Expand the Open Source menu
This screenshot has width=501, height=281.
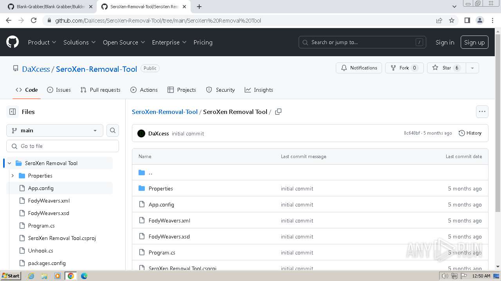(x=124, y=42)
